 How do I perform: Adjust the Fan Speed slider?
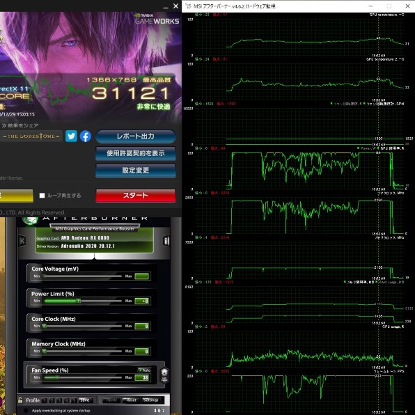83,377
